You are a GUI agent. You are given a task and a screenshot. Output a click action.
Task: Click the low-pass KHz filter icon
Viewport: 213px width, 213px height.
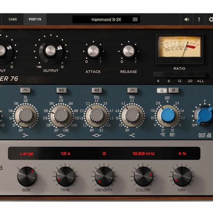click(x=173, y=134)
